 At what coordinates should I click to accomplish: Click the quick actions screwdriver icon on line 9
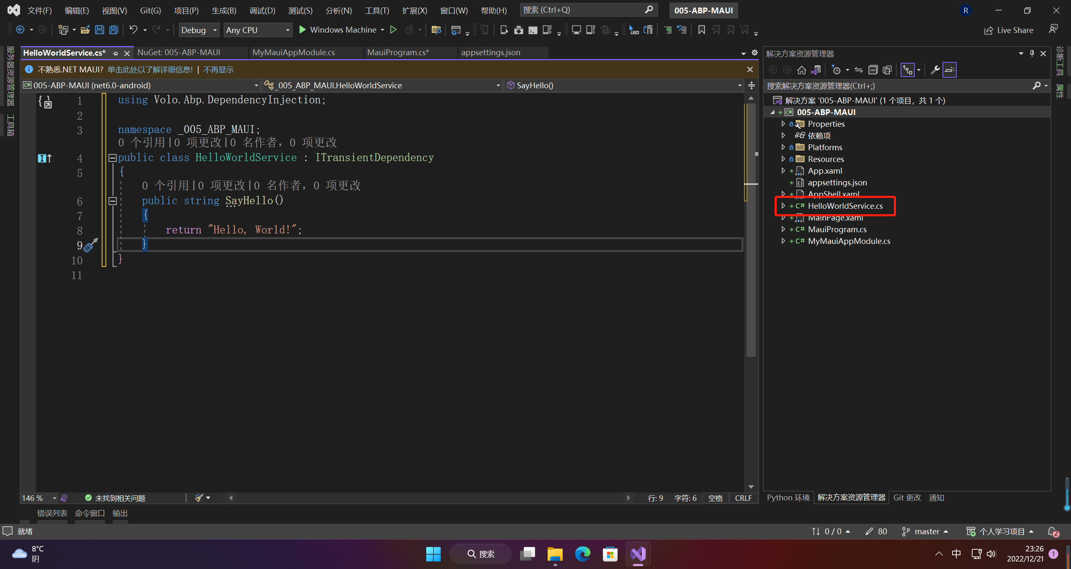click(90, 246)
